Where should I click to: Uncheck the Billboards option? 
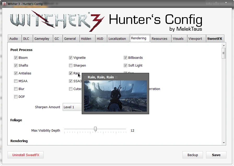pyautogui.click(x=125, y=58)
